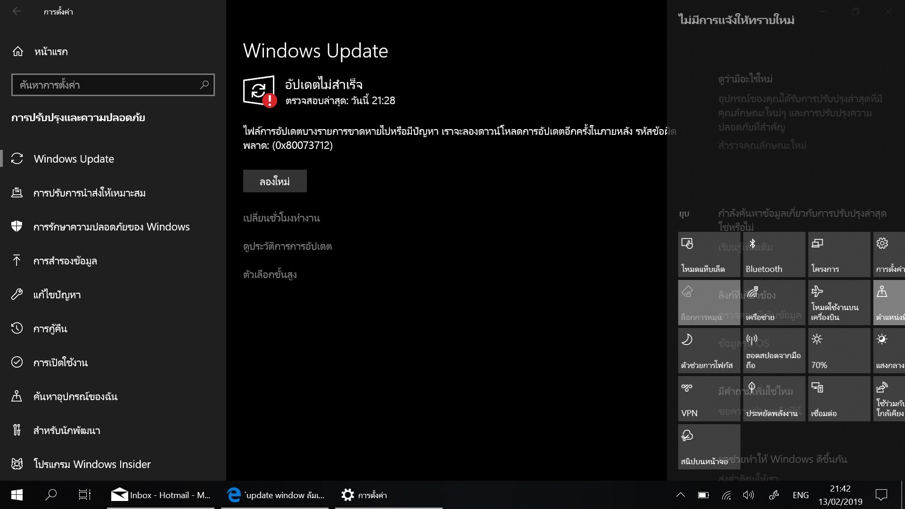This screenshot has width=905, height=509.
Task: Close Action Center via the notification icon
Action: pos(881,495)
